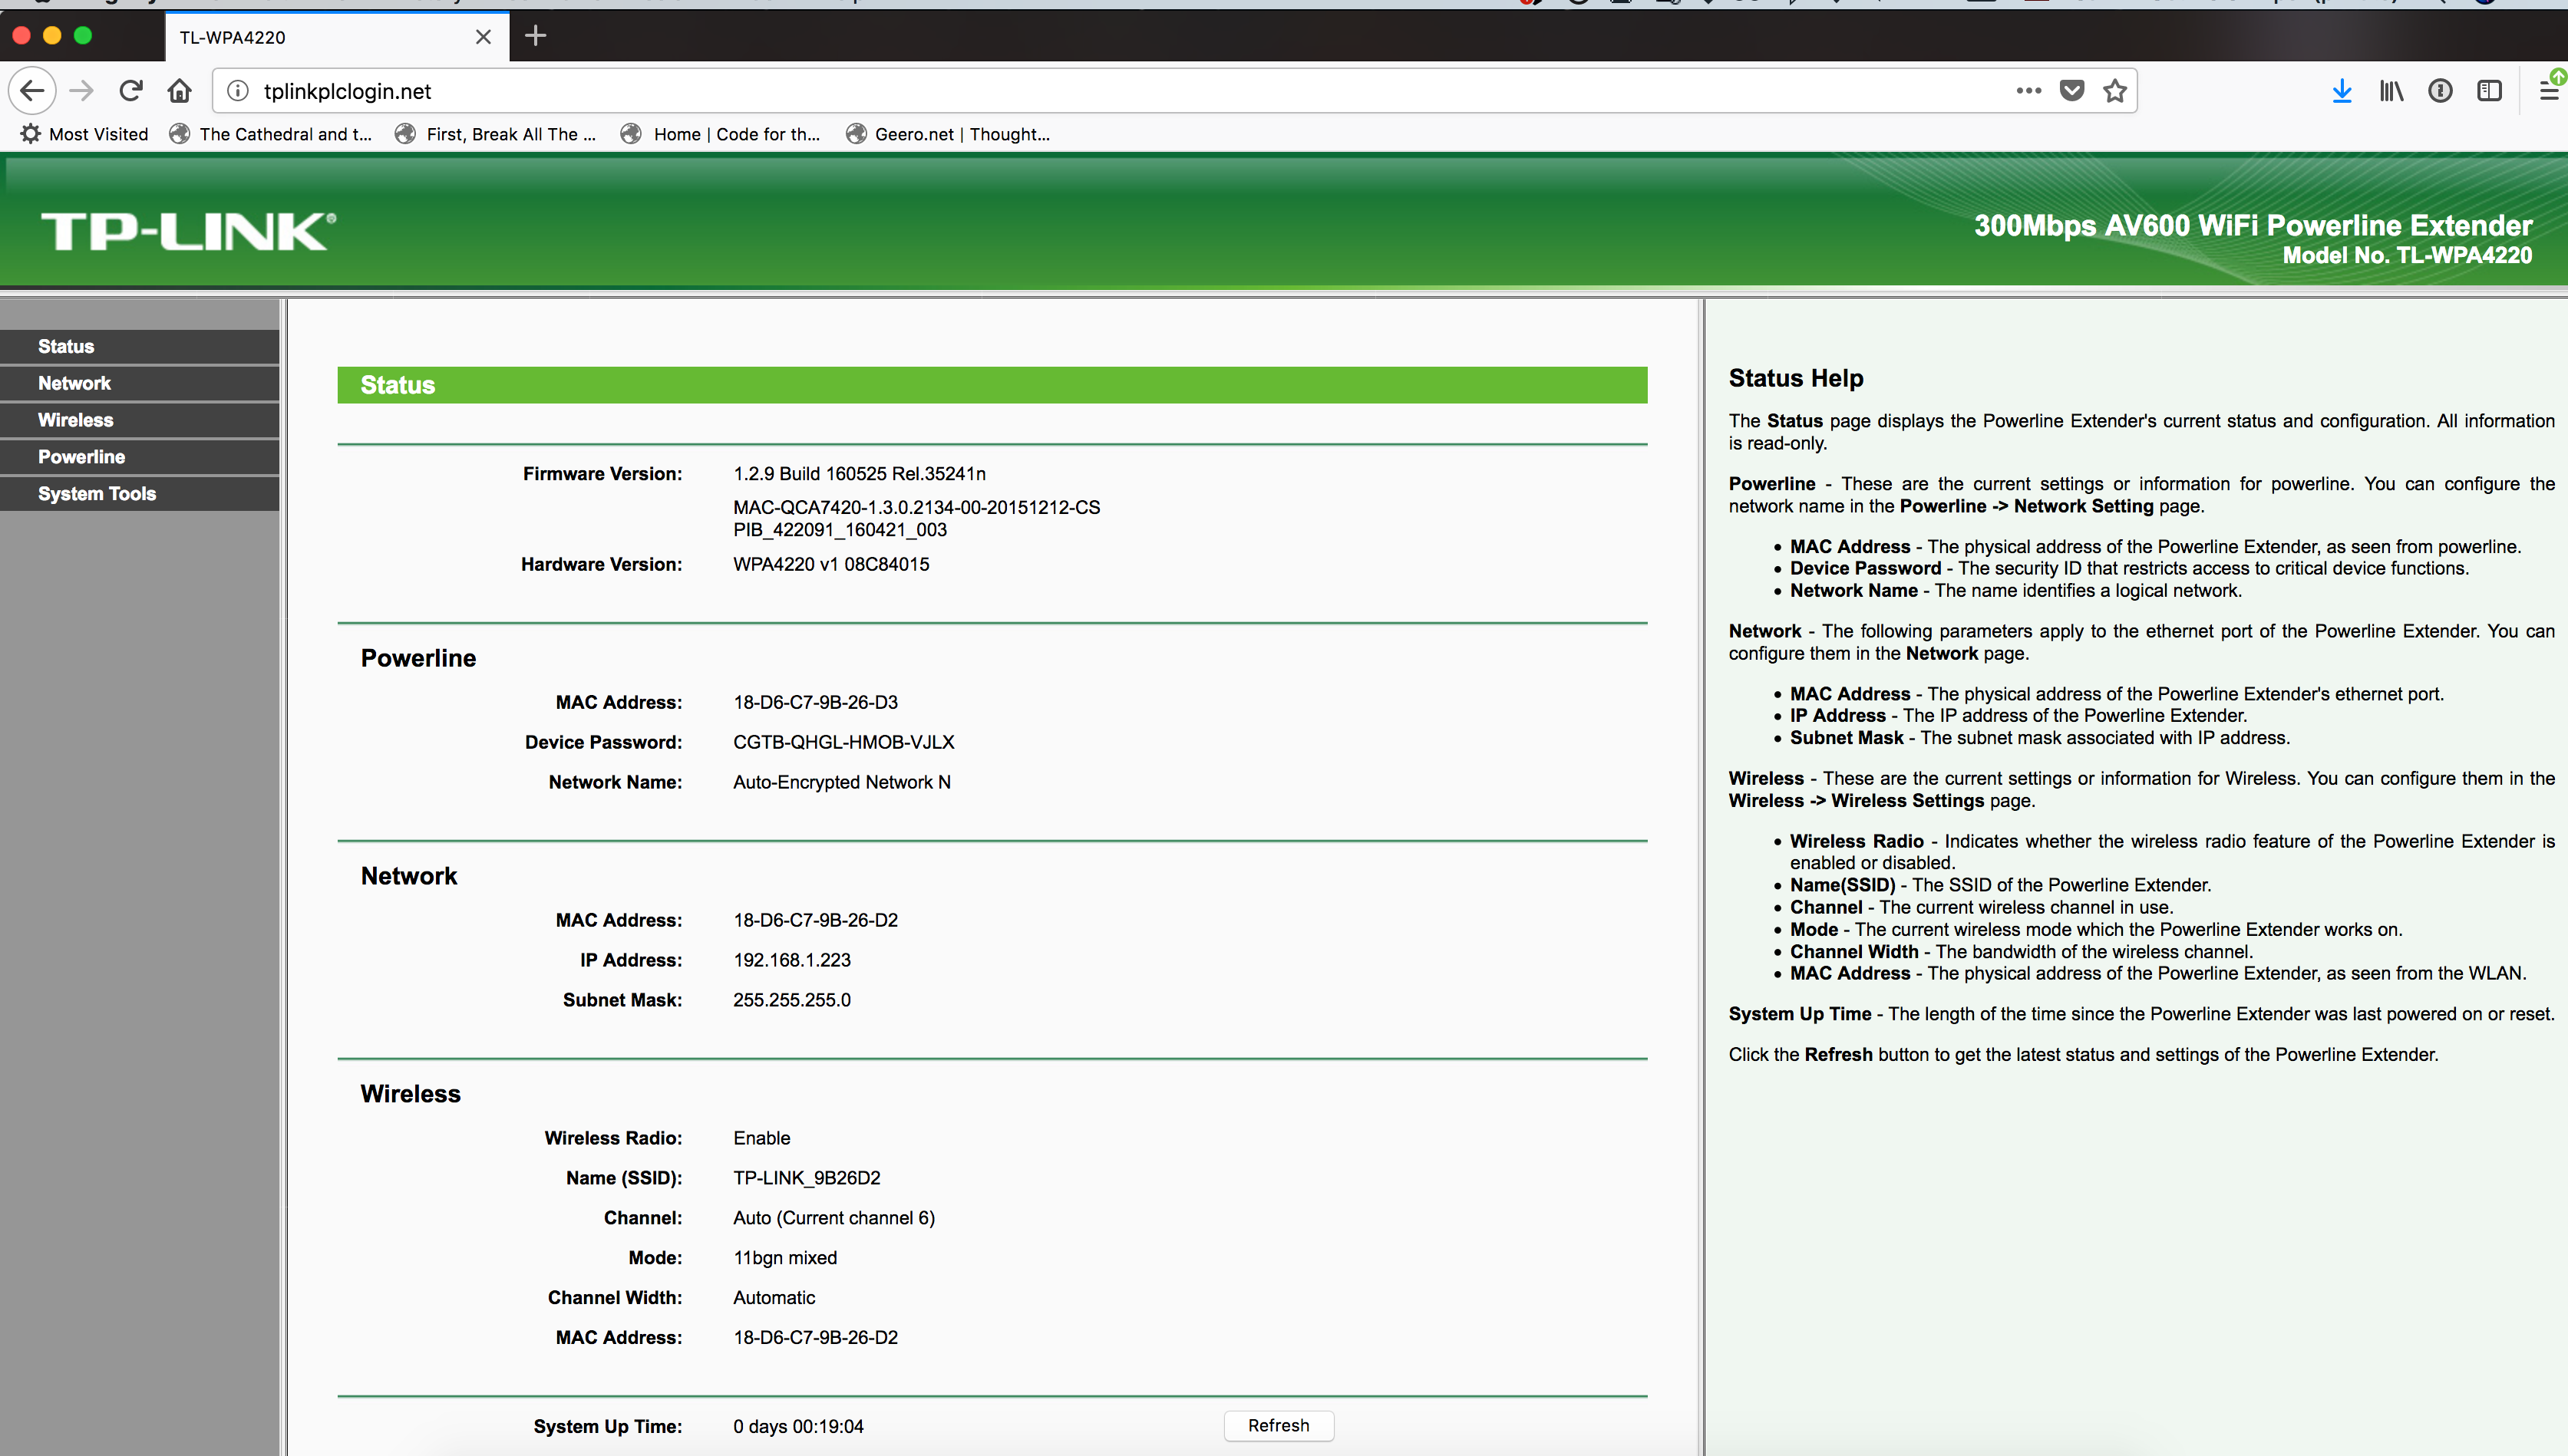Viewport: 2568px width, 1456px height.
Task: Show site information icon in address bar
Action: pyautogui.click(x=238, y=91)
